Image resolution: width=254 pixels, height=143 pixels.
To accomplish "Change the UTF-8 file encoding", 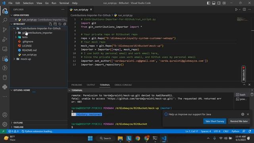I will coord(217,131).
